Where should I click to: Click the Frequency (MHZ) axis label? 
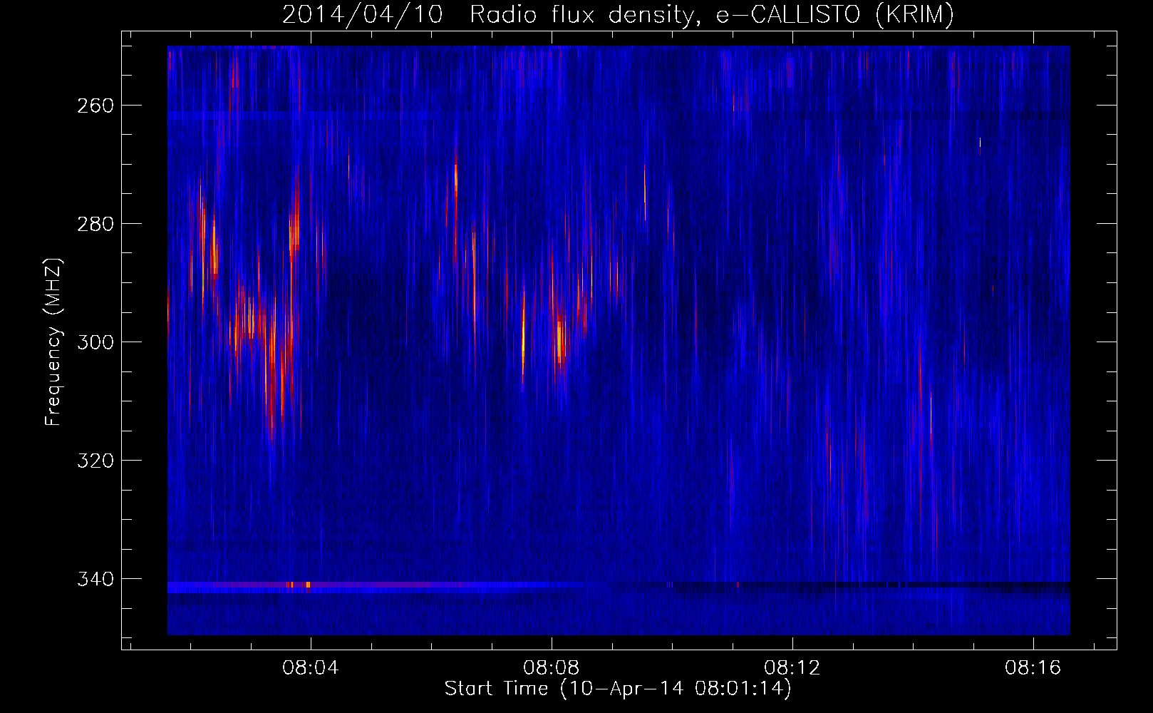click(x=53, y=342)
